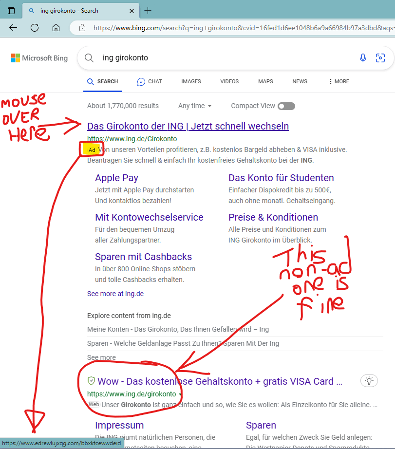Switch to the CHAT tab

[x=150, y=82]
